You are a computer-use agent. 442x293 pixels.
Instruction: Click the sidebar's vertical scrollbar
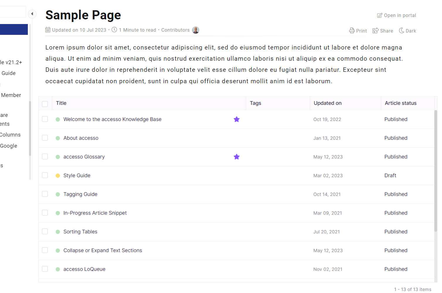(x=30, y=128)
